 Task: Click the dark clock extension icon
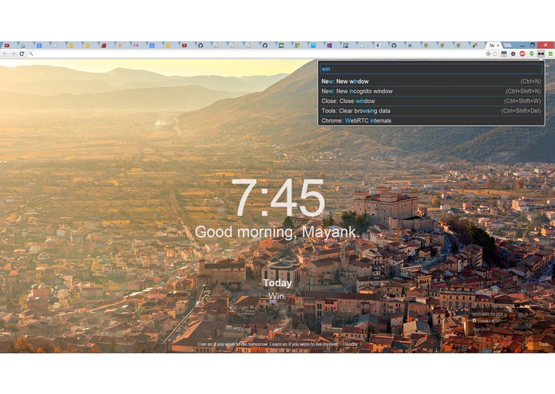point(513,53)
